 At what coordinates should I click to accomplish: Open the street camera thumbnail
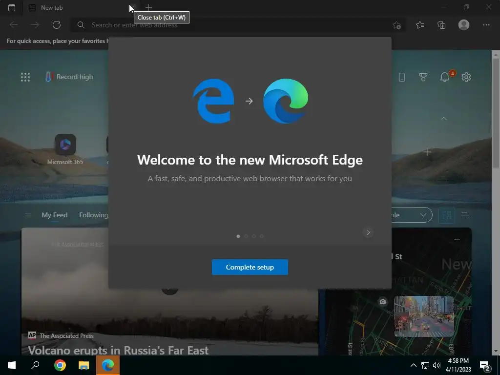[x=424, y=316]
